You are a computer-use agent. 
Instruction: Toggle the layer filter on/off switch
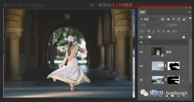point(190,19)
